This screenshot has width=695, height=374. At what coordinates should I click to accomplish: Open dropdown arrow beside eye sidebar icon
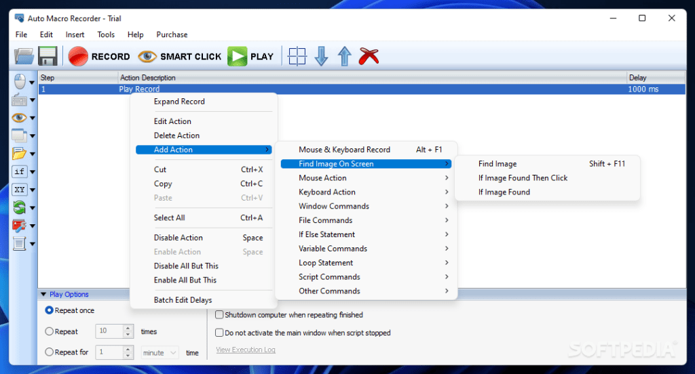tap(32, 118)
